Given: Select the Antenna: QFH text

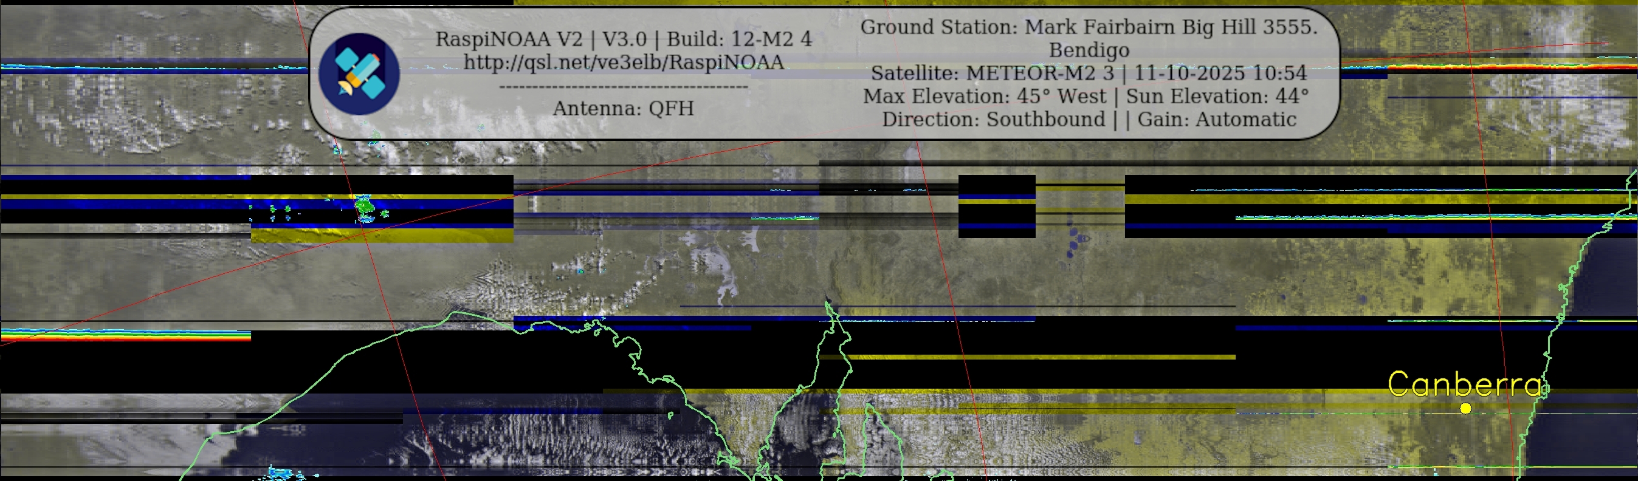Looking at the screenshot, I should coord(623,109).
